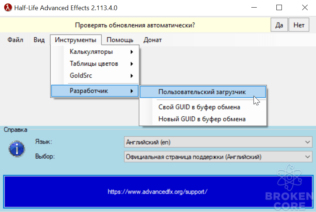Click the Проверять обновления автоматически text
This screenshot has height=212, width=316.
(x=135, y=25)
